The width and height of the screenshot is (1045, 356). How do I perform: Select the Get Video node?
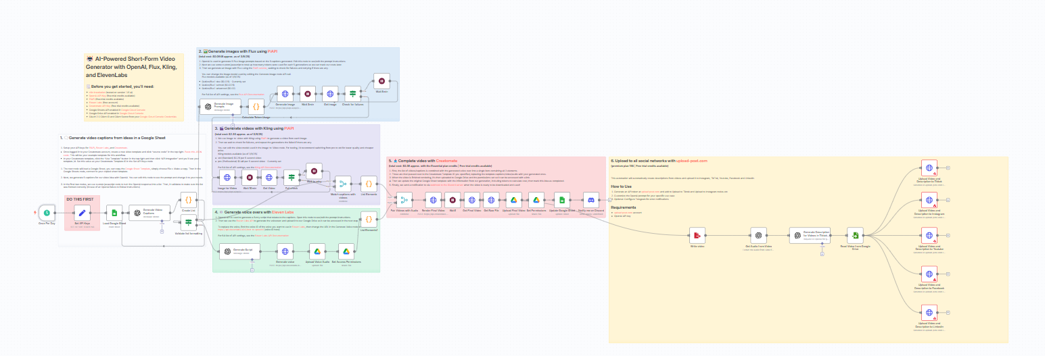pos(269,178)
